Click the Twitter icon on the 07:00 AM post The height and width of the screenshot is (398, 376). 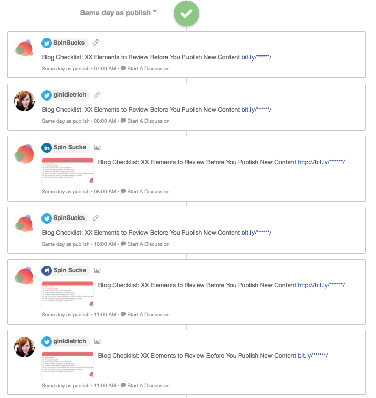[47, 43]
